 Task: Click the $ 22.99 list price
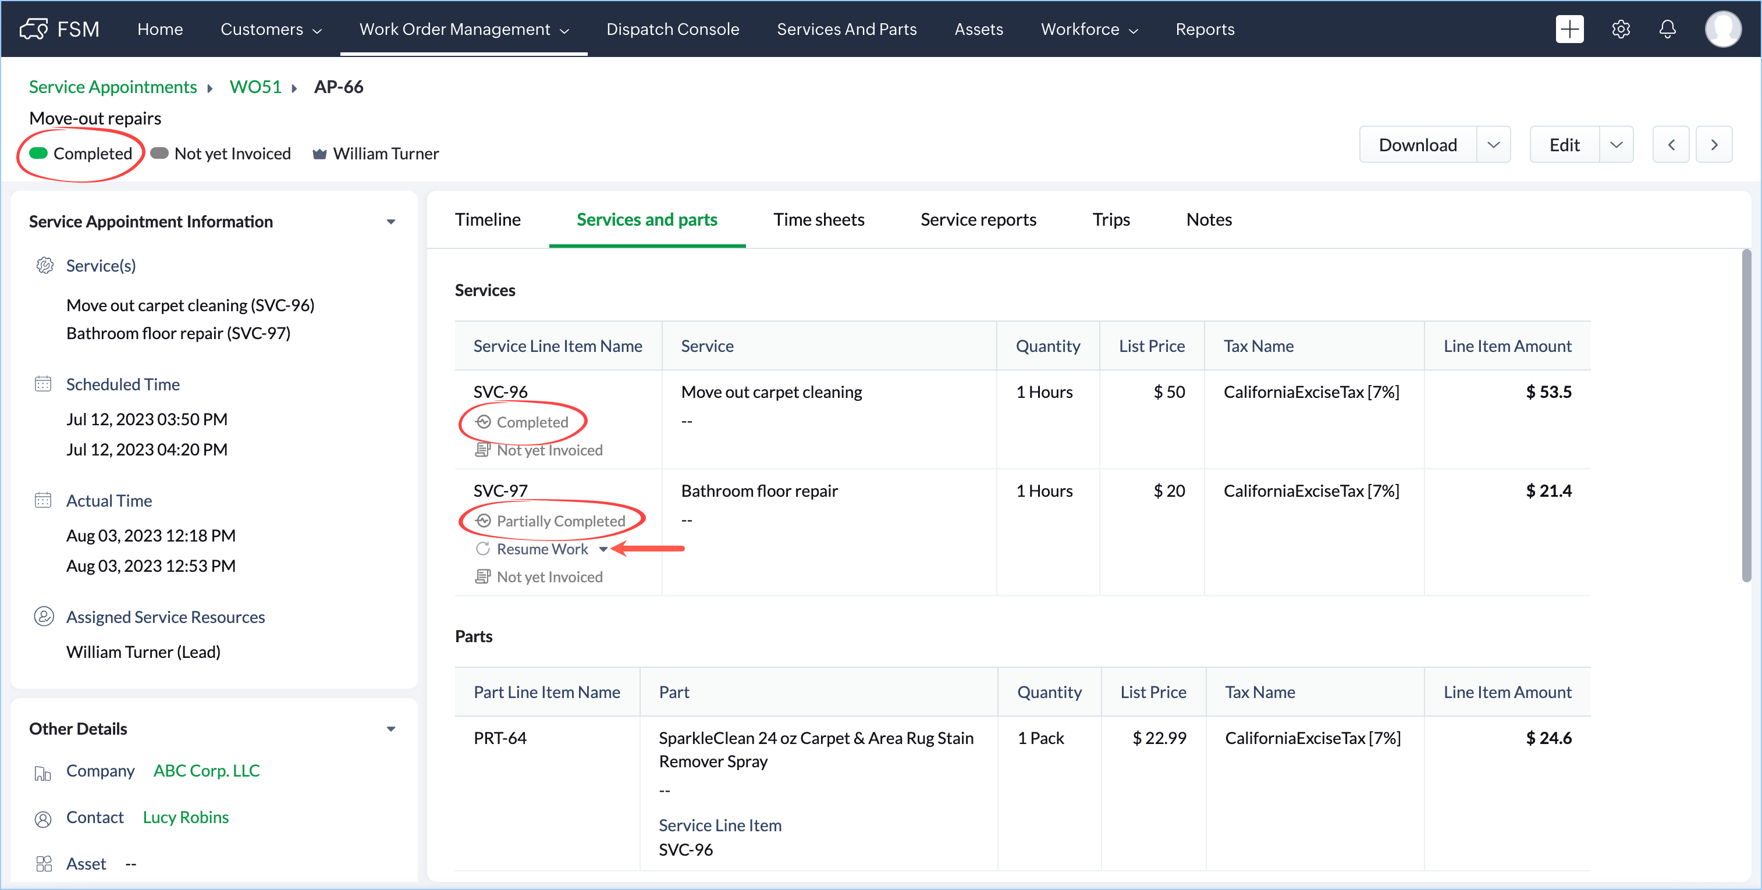click(1159, 738)
